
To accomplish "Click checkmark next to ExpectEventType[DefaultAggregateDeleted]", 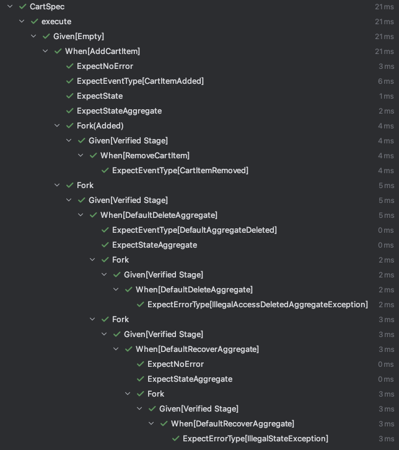I will [x=105, y=230].
